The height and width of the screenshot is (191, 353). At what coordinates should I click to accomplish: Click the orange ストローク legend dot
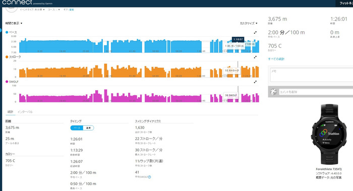[7, 57]
